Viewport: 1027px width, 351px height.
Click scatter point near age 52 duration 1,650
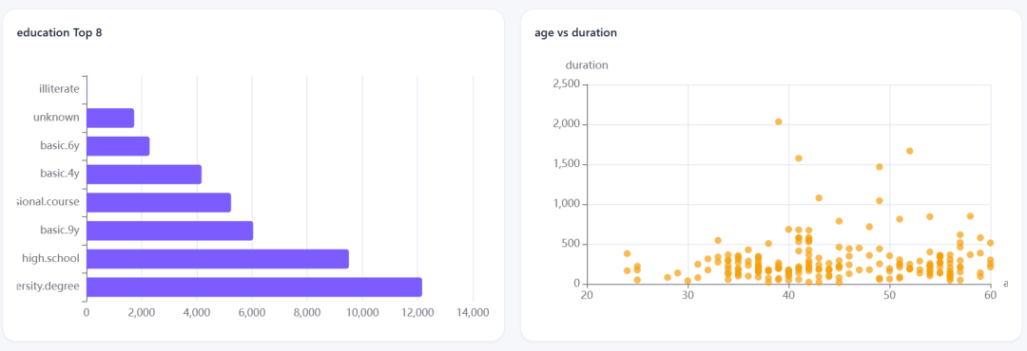click(x=909, y=151)
